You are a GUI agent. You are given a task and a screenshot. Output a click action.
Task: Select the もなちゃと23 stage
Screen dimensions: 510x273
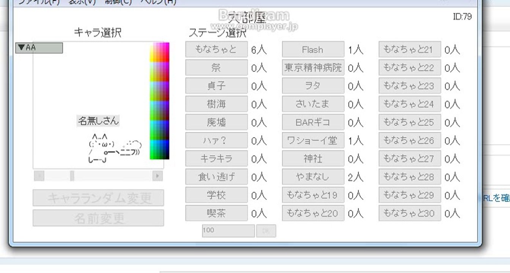pyautogui.click(x=410, y=86)
